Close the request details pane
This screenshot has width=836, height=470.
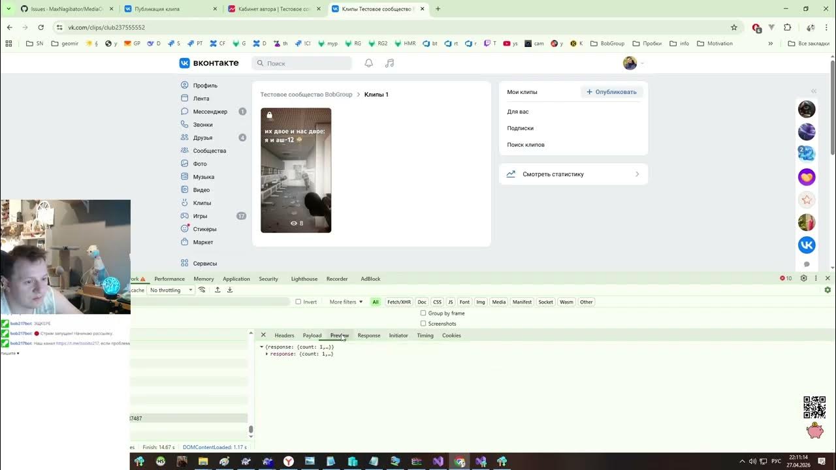263,335
